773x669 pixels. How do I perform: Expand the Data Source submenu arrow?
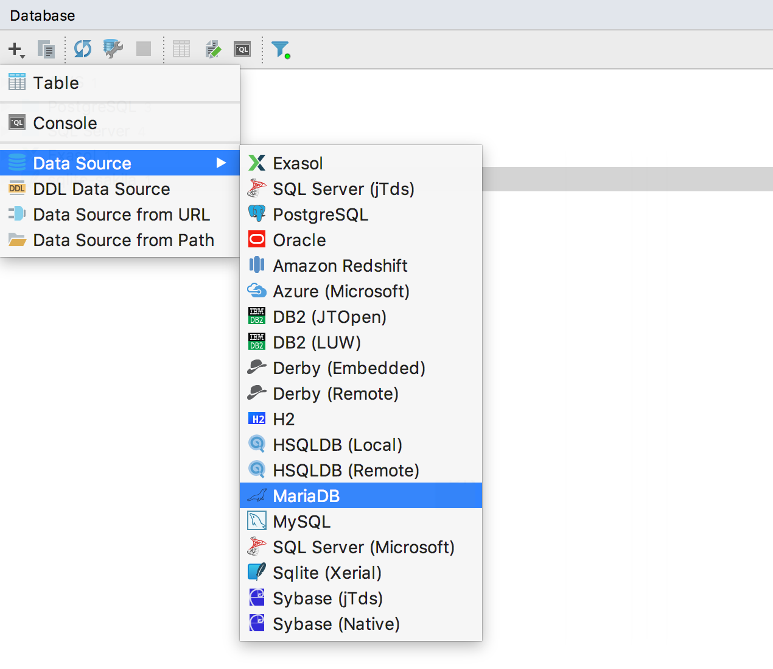pos(222,163)
